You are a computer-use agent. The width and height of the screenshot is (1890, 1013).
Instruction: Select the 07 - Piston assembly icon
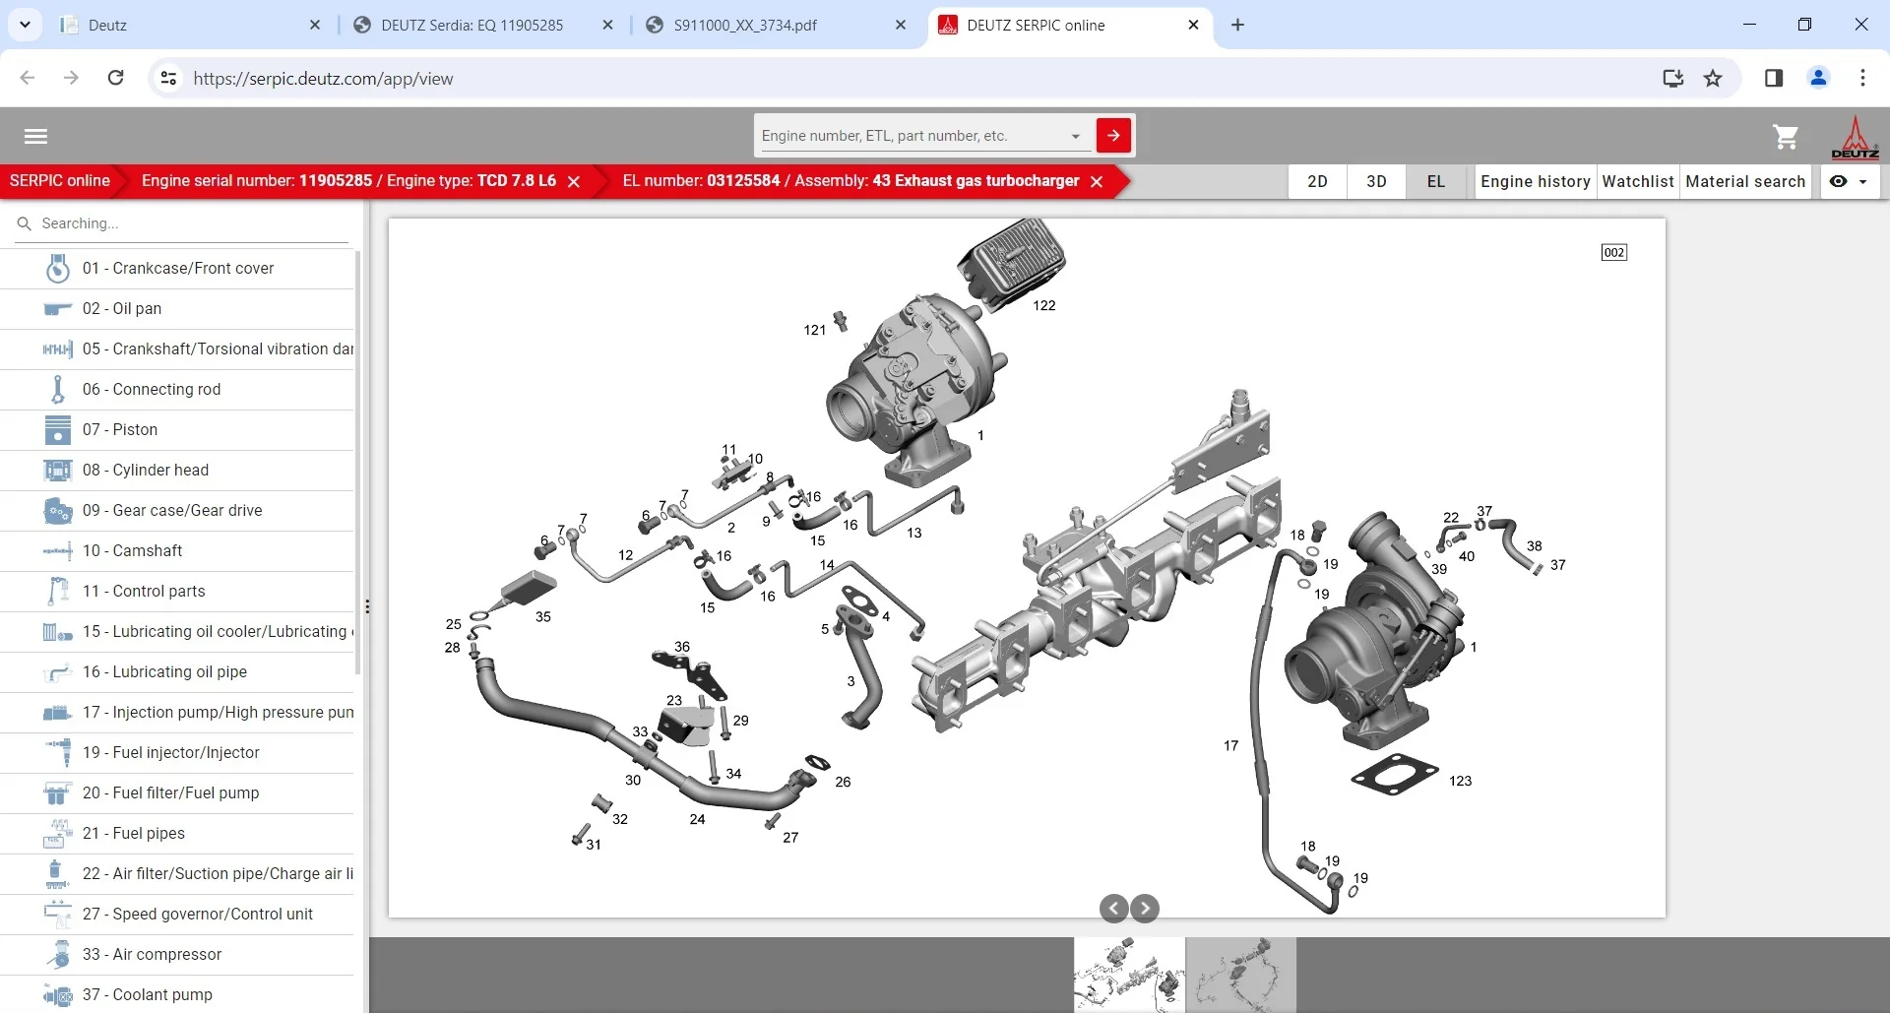coord(57,429)
